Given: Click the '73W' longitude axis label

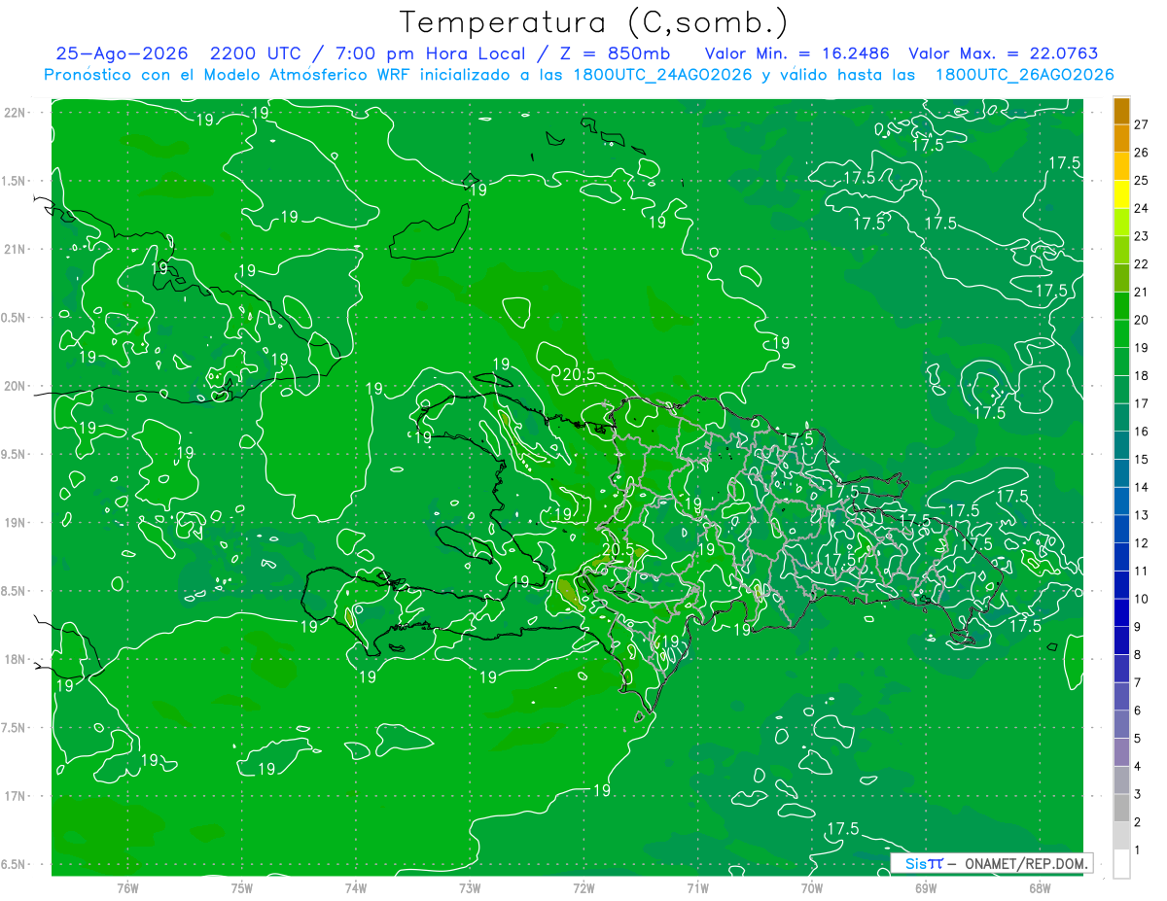Looking at the screenshot, I should point(470,888).
